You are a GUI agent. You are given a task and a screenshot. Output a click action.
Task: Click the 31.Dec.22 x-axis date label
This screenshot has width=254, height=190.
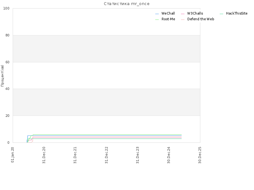(106, 155)
